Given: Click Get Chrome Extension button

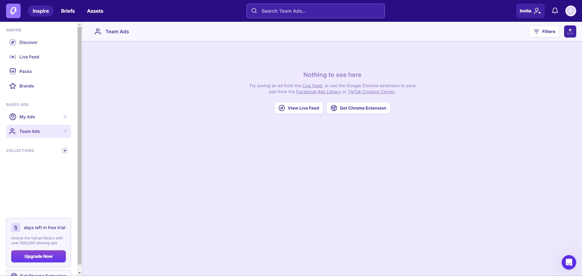Looking at the screenshot, I should 358,108.
